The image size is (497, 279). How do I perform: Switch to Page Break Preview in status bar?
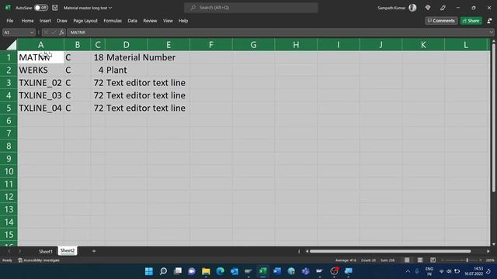point(433,260)
